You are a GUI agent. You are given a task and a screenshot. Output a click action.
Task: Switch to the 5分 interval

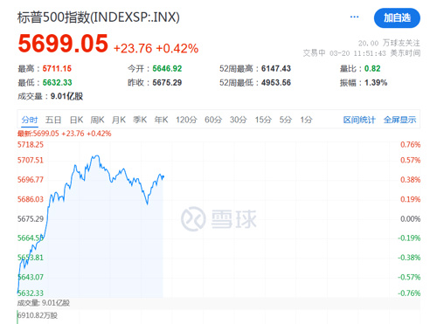[286, 120]
